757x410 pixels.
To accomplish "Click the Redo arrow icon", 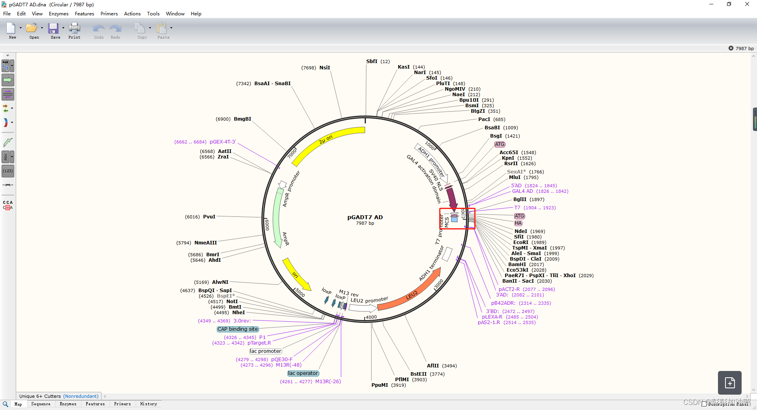I will (116, 28).
